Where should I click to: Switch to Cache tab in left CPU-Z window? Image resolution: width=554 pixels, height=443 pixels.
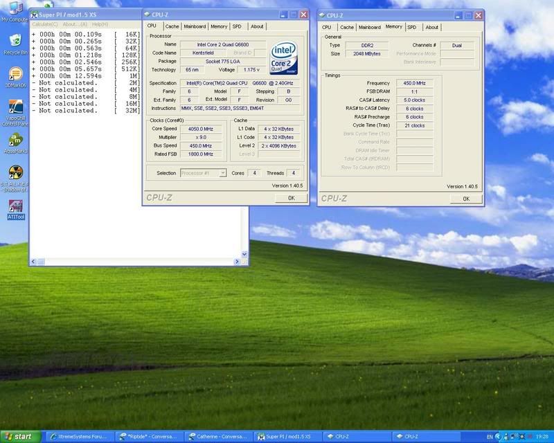click(x=172, y=26)
